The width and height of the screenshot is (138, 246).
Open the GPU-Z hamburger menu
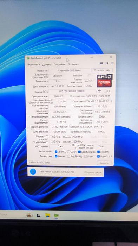tap(112, 63)
